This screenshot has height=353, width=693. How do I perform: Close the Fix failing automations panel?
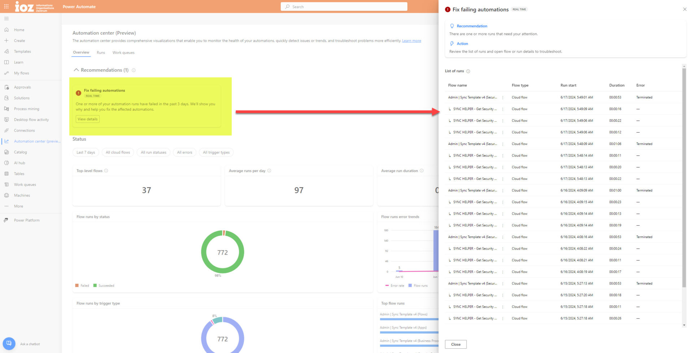pos(685,9)
